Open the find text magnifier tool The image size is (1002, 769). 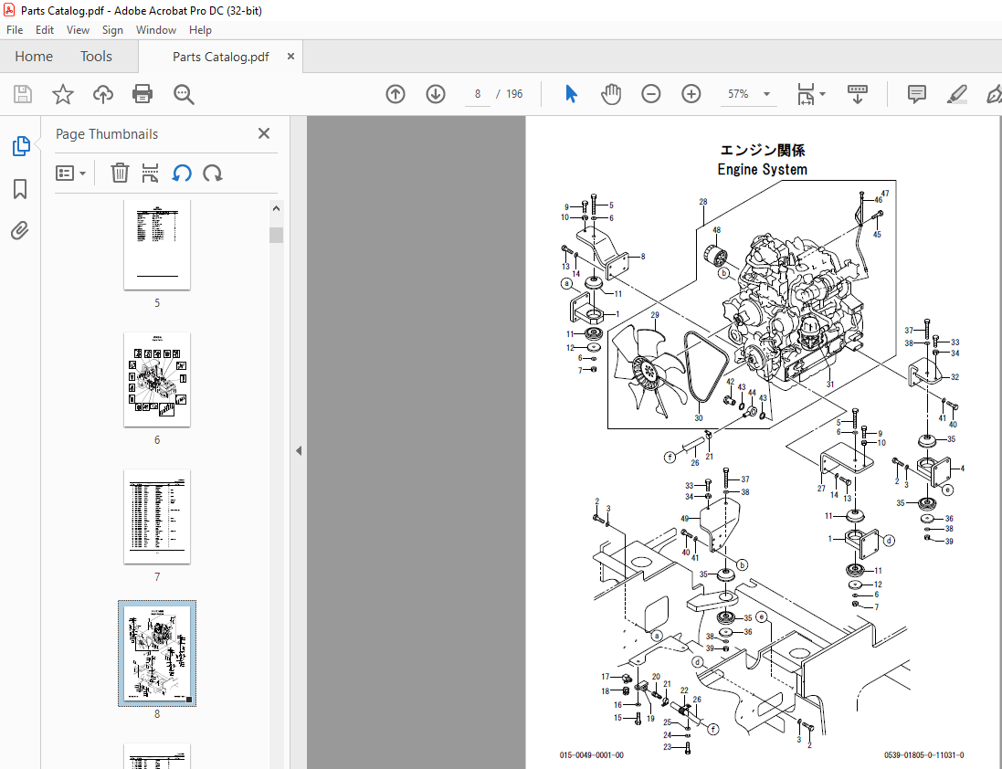pyautogui.click(x=184, y=95)
